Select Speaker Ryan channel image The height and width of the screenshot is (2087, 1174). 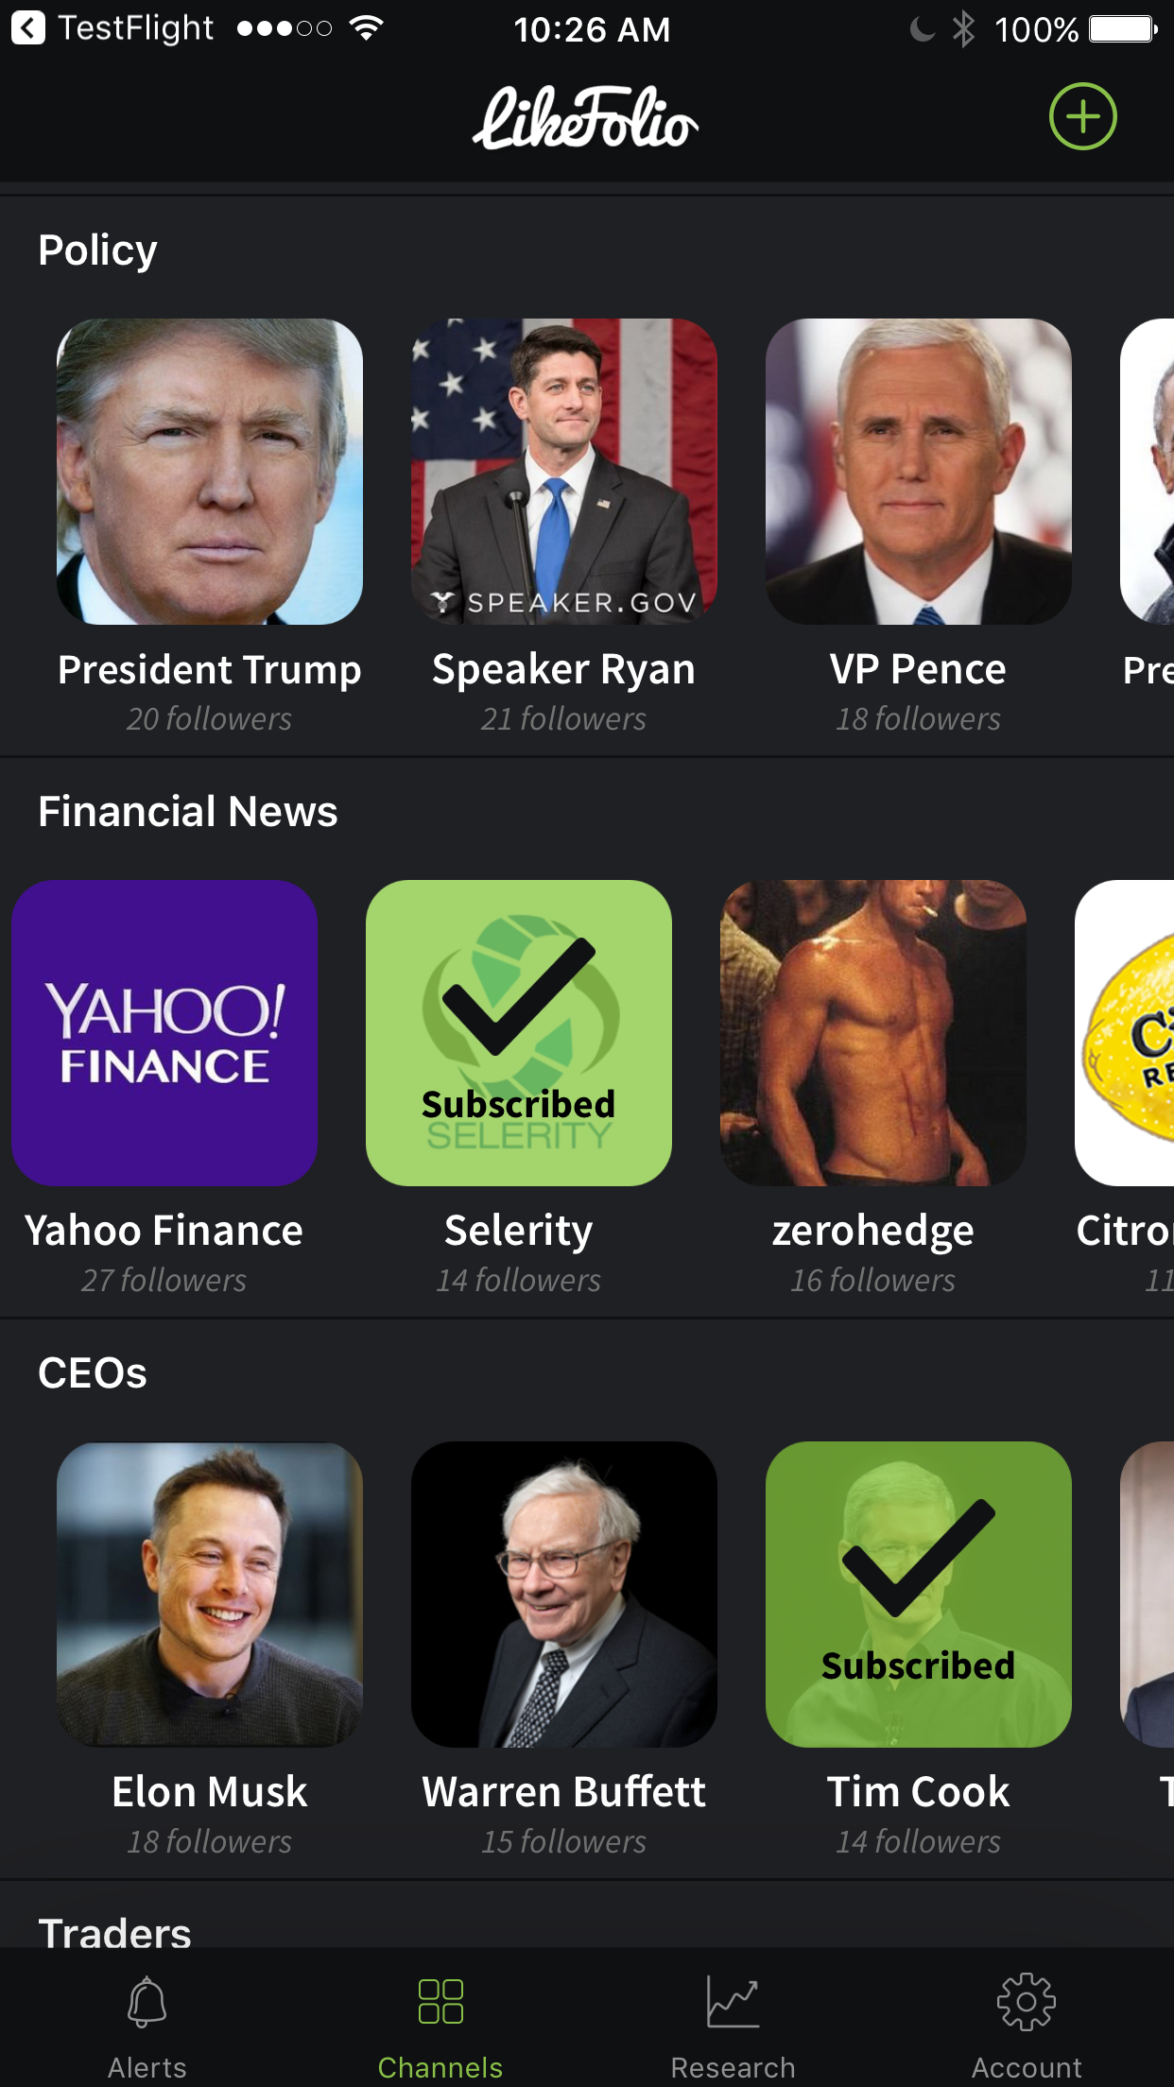pyautogui.click(x=564, y=472)
